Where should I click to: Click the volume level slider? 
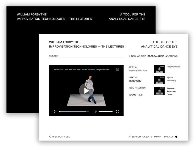(106, 111)
